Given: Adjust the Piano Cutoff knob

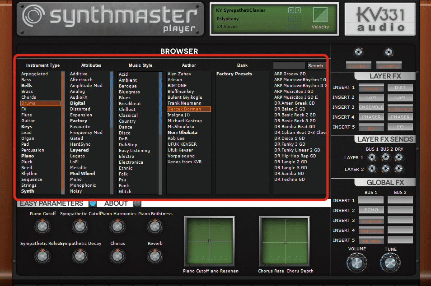Looking at the screenshot, I should click(42, 226).
